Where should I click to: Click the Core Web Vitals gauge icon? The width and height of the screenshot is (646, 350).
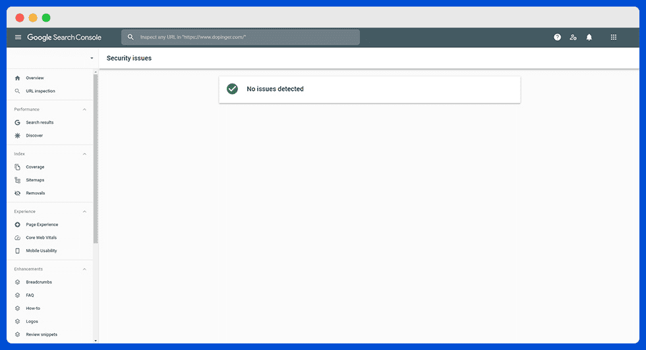pos(17,238)
